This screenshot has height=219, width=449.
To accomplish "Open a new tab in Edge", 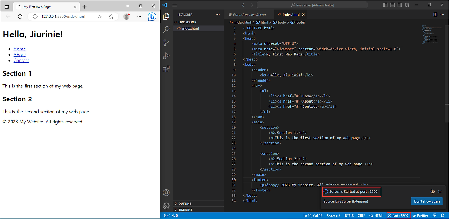I will 85,7.
